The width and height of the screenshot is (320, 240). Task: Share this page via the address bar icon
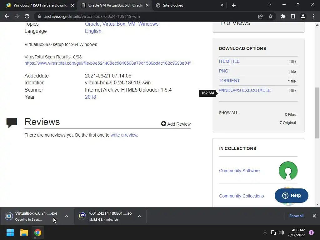point(261,16)
